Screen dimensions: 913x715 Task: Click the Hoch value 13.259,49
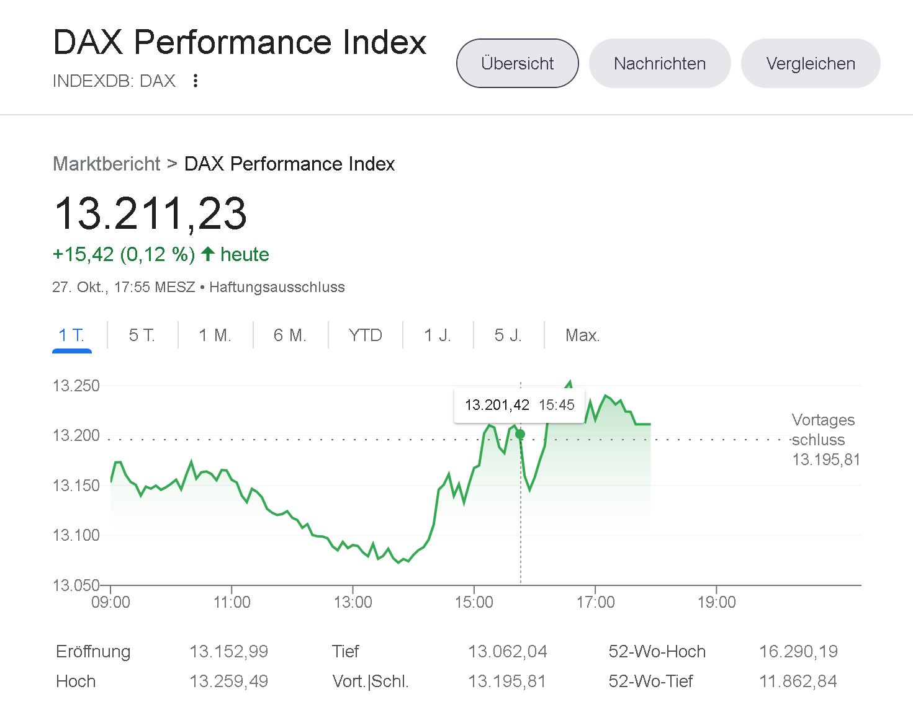pyautogui.click(x=228, y=682)
